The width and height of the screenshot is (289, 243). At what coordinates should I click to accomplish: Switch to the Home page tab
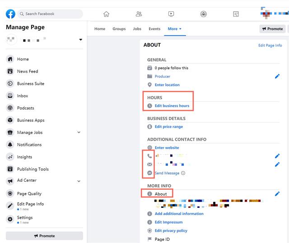100,29
